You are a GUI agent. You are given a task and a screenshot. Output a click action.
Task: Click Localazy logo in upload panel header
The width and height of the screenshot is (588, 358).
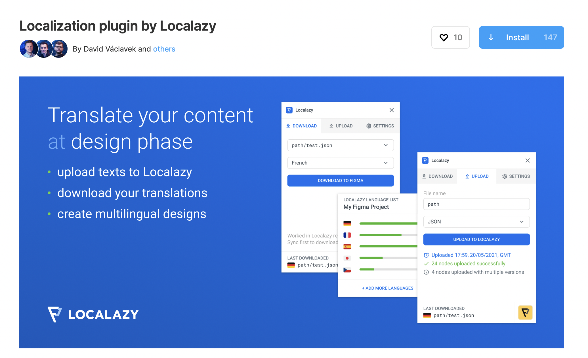[425, 160]
